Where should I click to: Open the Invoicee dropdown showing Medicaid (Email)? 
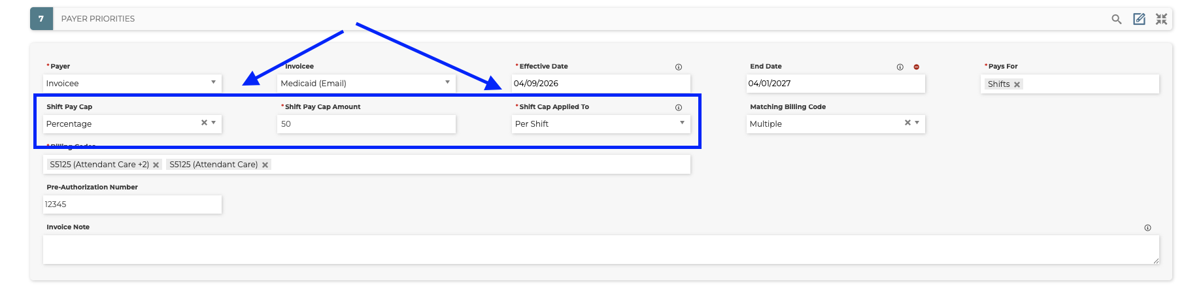(x=366, y=84)
